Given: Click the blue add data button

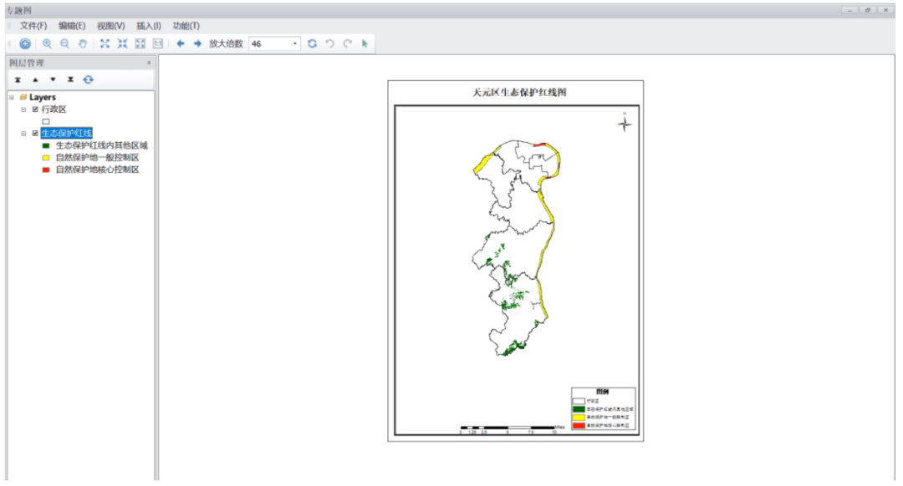Looking at the screenshot, I should coord(25,43).
